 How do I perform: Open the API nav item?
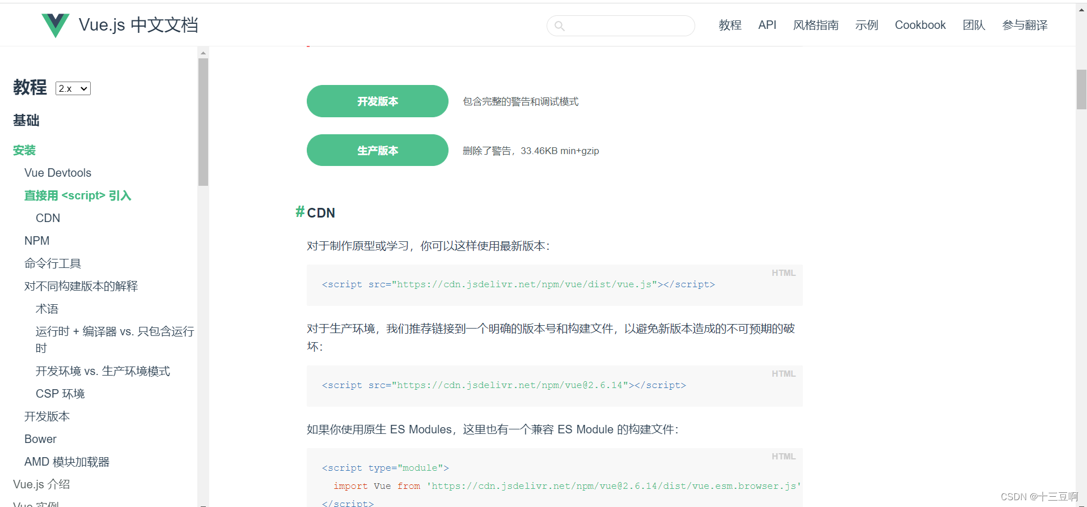tap(767, 25)
